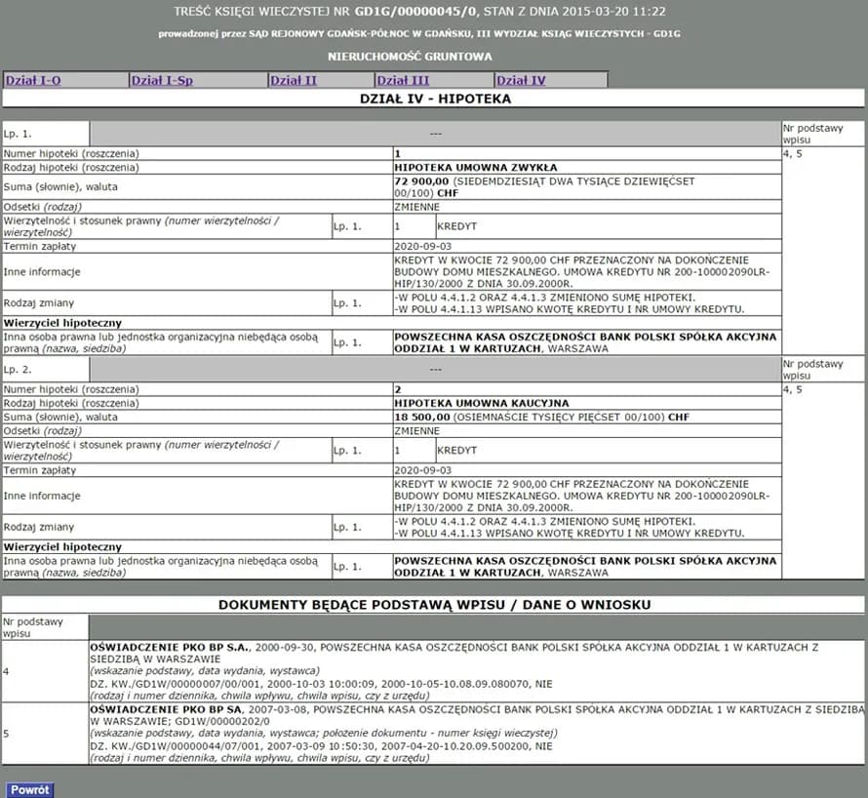Open the Dział III tab
The height and width of the screenshot is (798, 868).
point(403,80)
